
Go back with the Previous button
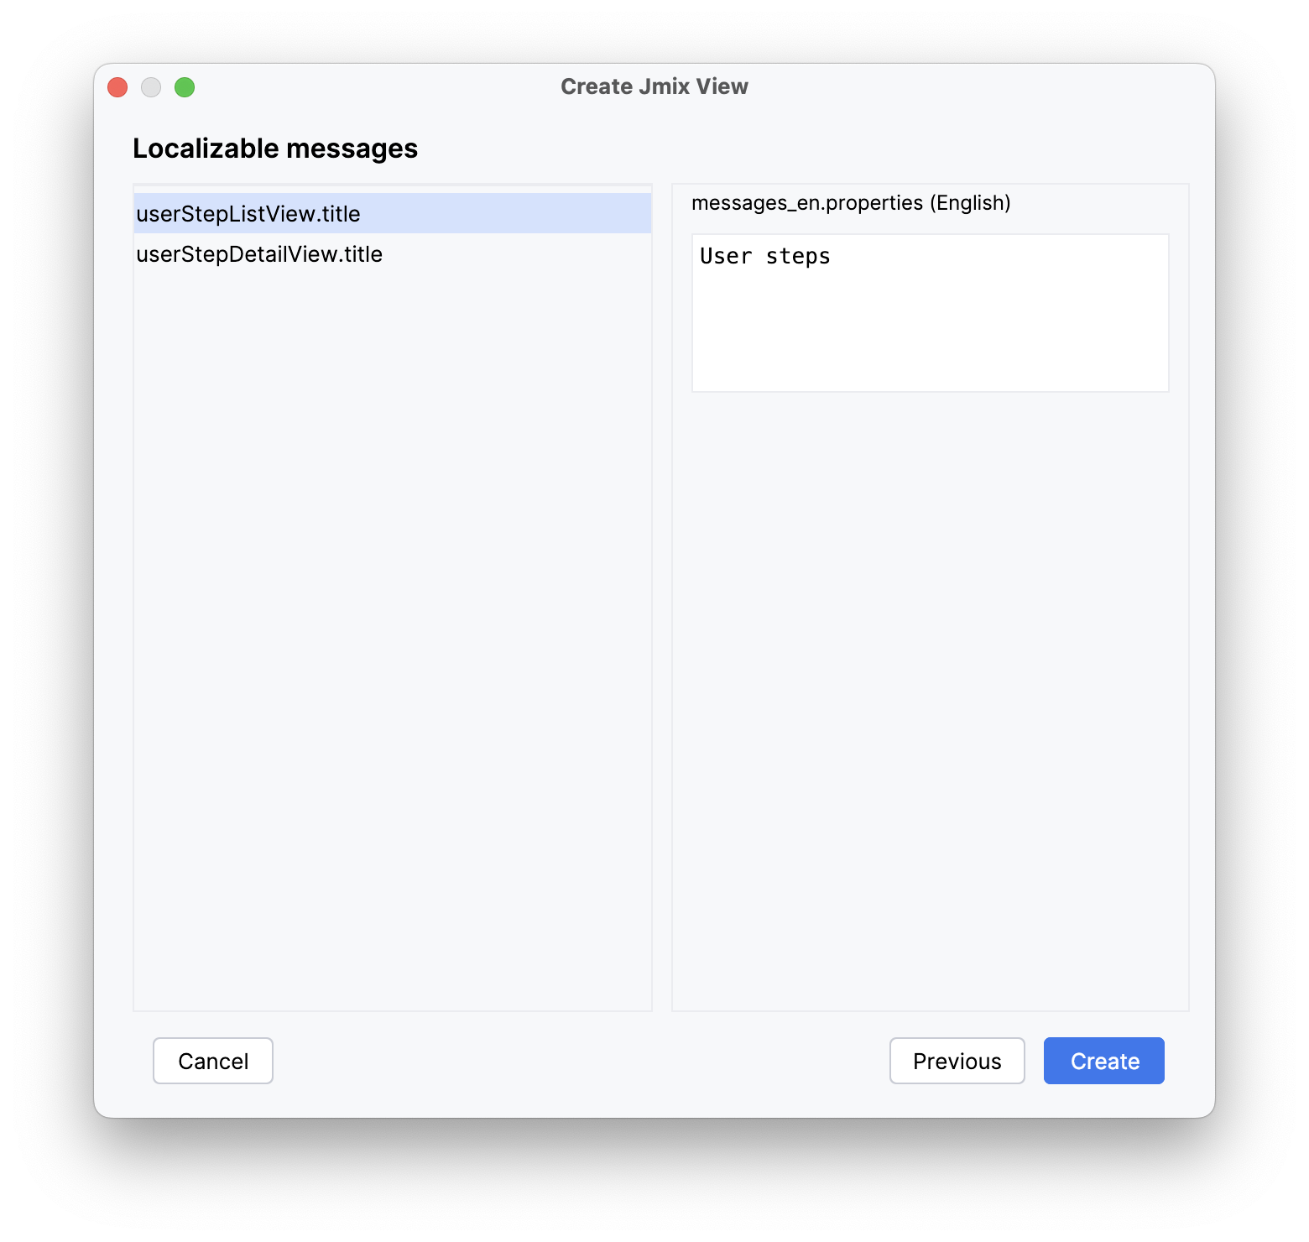(957, 1061)
